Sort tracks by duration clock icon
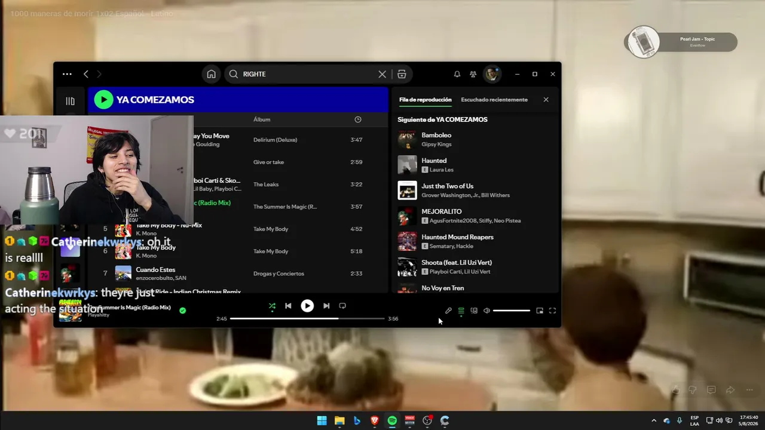The height and width of the screenshot is (430, 765). click(x=357, y=119)
